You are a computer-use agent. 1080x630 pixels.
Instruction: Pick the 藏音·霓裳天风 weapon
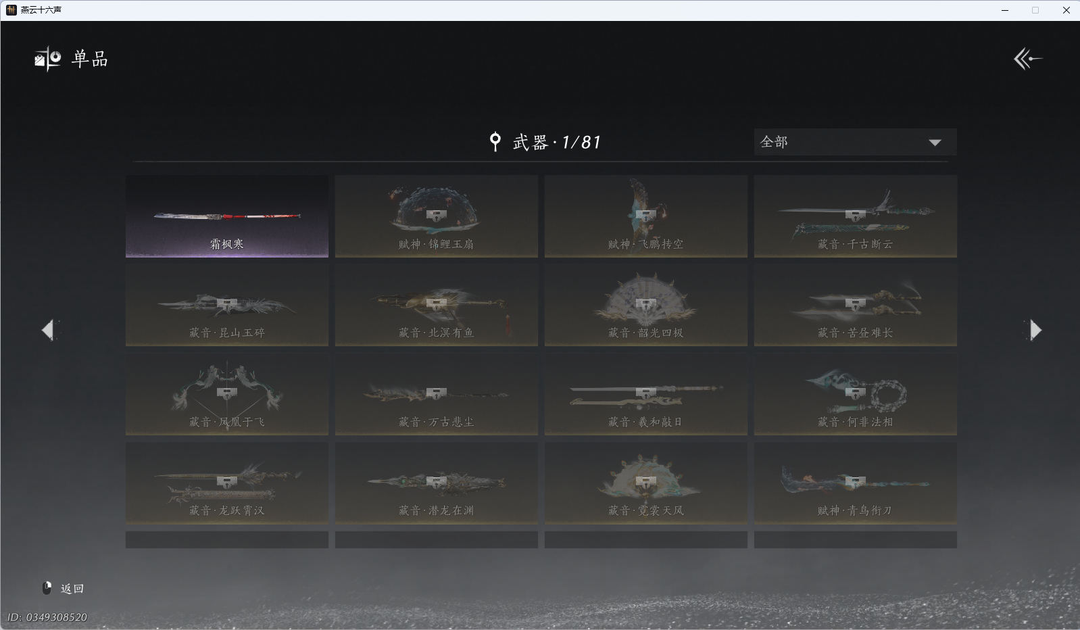click(645, 483)
